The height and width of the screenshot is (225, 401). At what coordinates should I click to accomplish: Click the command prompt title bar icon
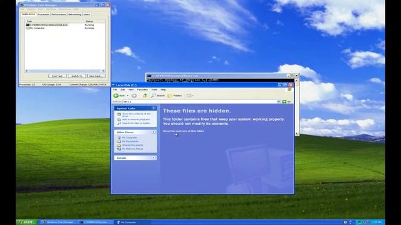pyautogui.click(x=149, y=76)
